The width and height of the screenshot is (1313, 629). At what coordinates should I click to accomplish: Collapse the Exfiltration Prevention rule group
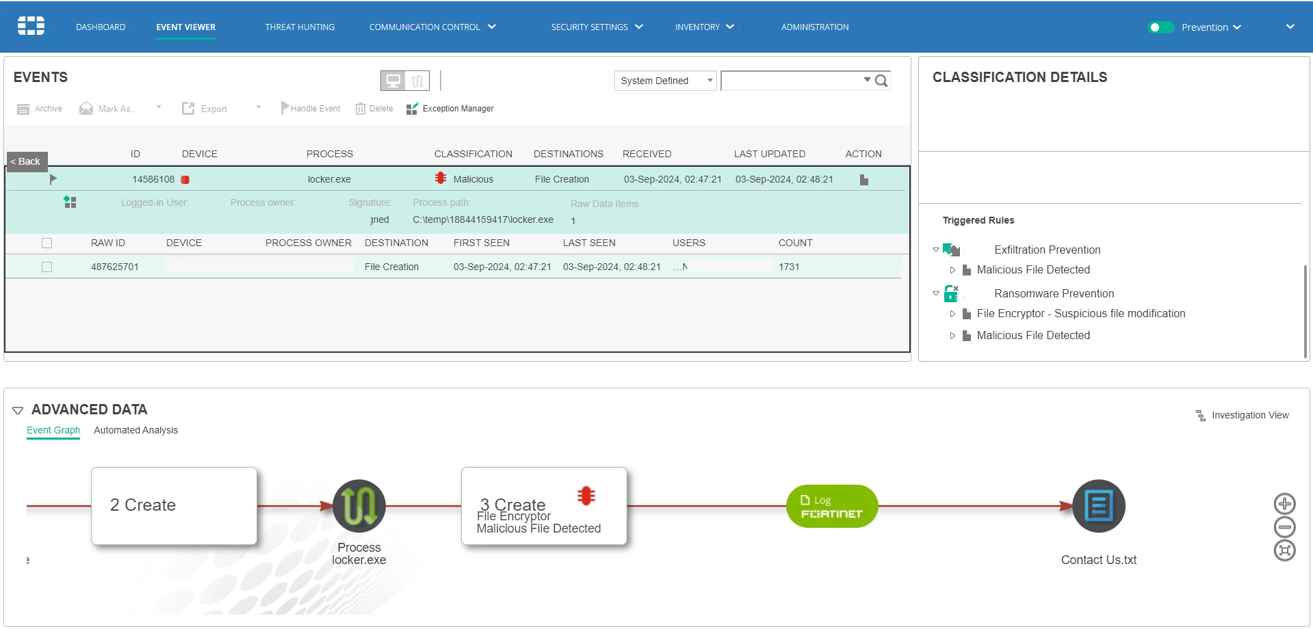[936, 250]
